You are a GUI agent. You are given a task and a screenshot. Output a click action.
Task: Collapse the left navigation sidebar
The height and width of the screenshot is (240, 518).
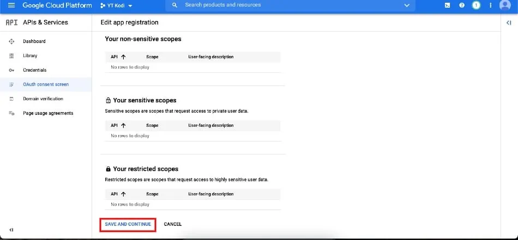click(x=11, y=230)
